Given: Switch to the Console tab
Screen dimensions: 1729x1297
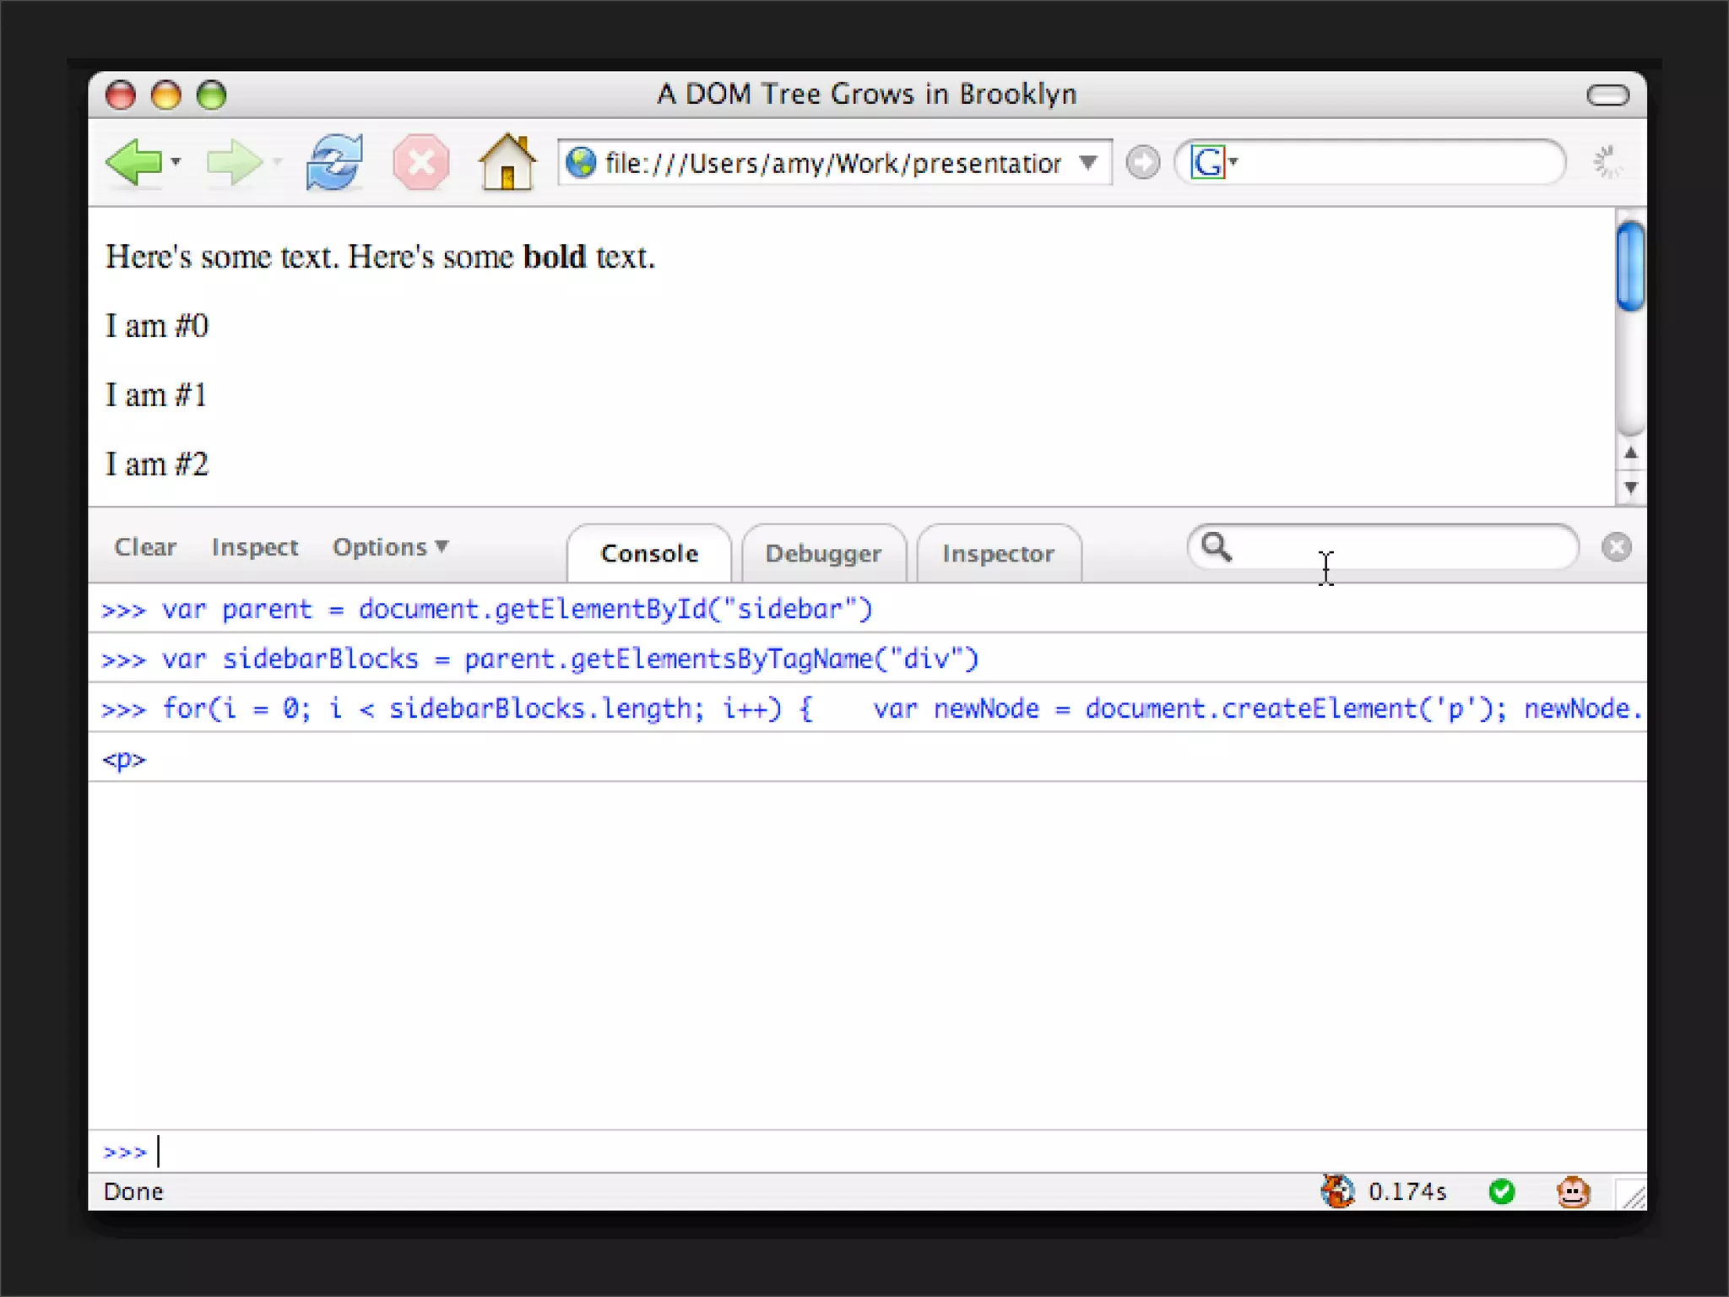Looking at the screenshot, I should pos(649,553).
